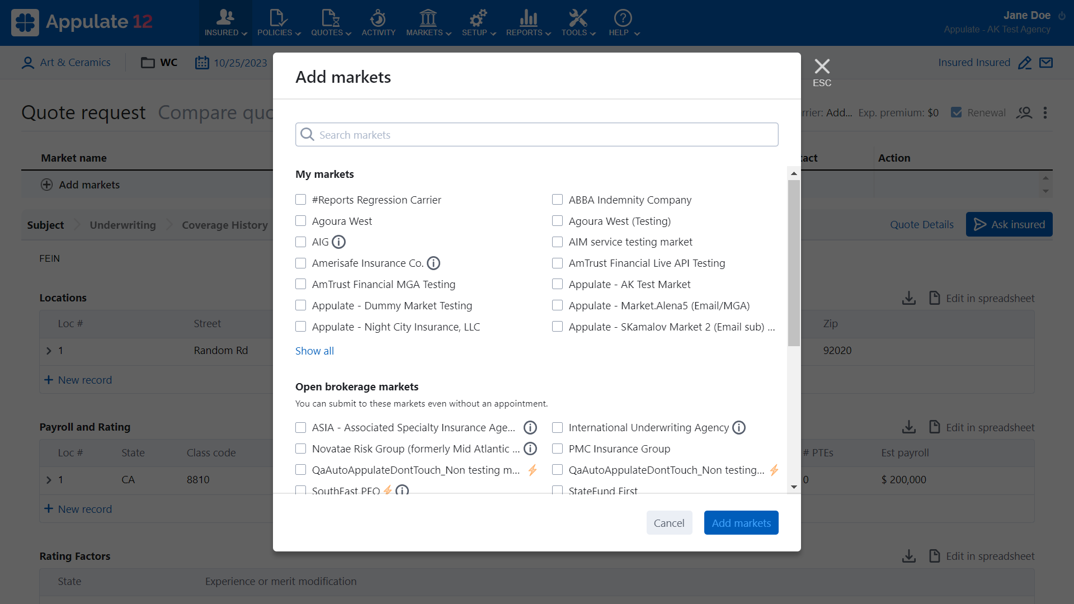1074x604 pixels.
Task: Check Appulate - AK Test Market checkbox
Action: [x=558, y=284]
